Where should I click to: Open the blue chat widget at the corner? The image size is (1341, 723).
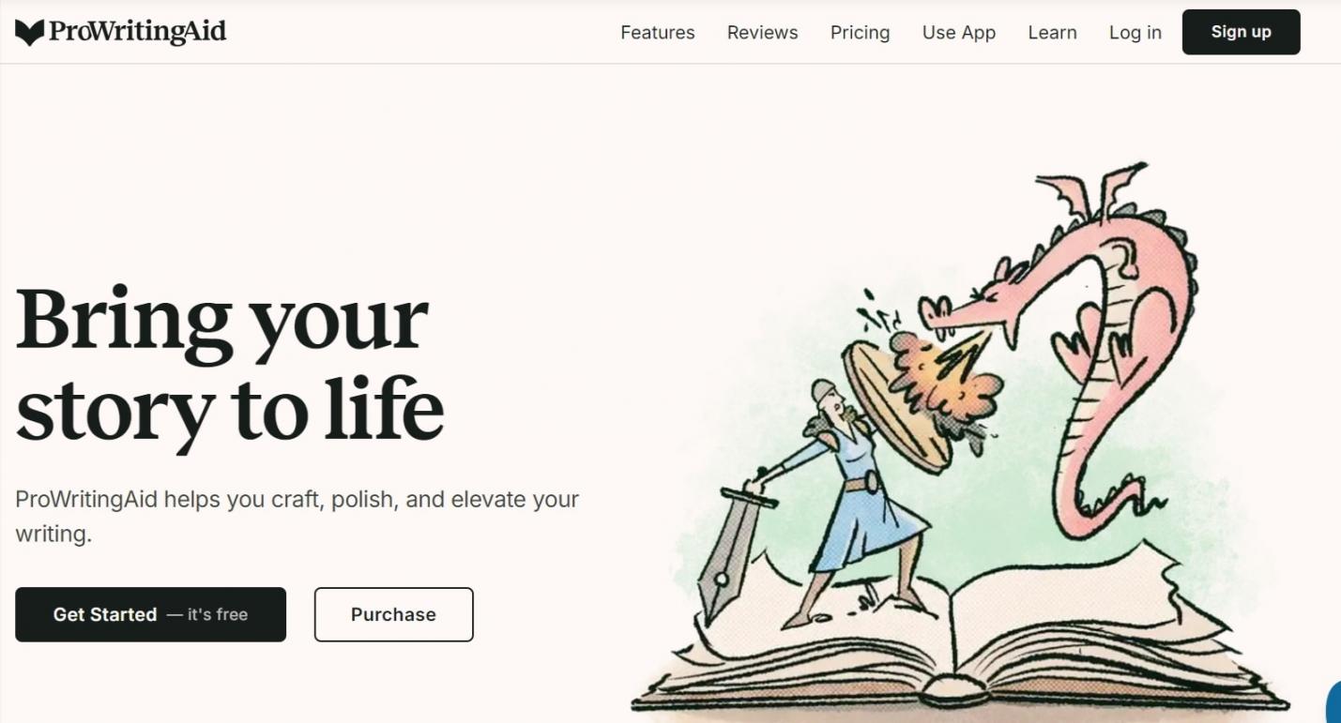[1333, 703]
